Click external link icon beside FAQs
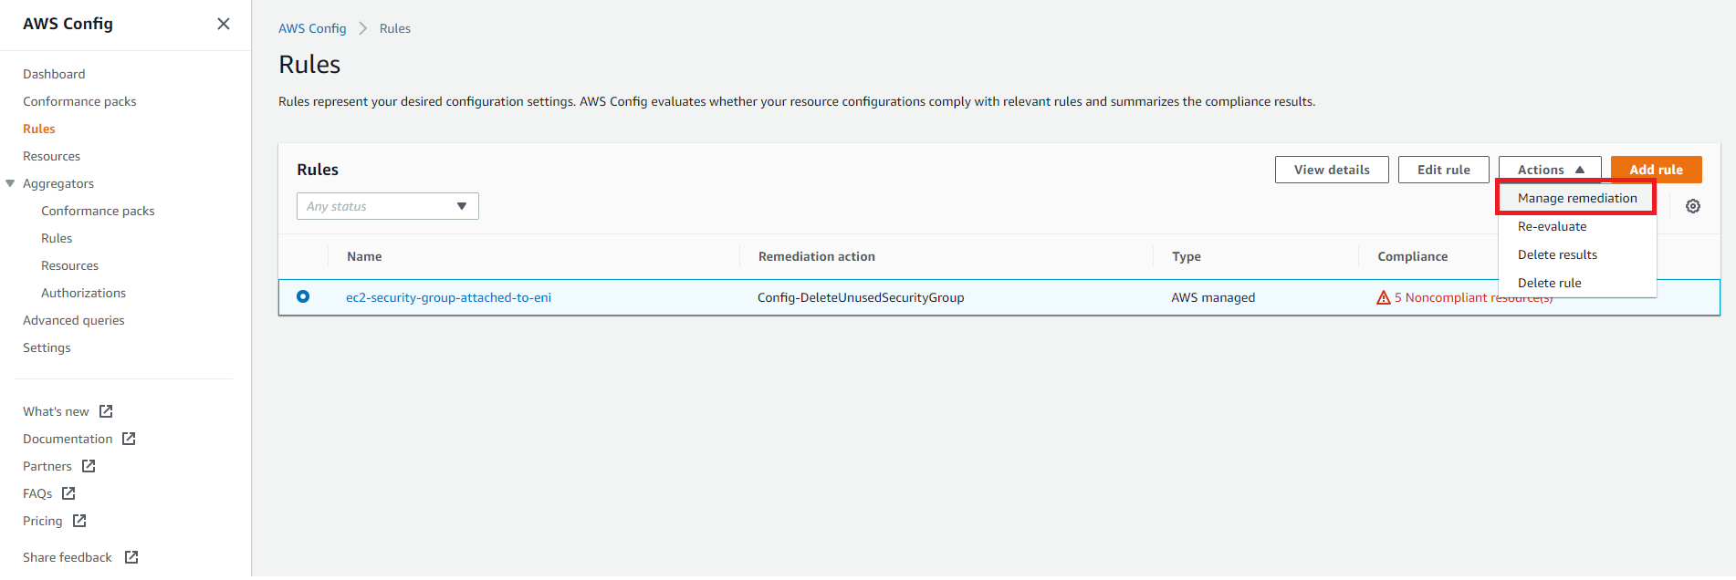This screenshot has width=1736, height=580. tap(68, 493)
